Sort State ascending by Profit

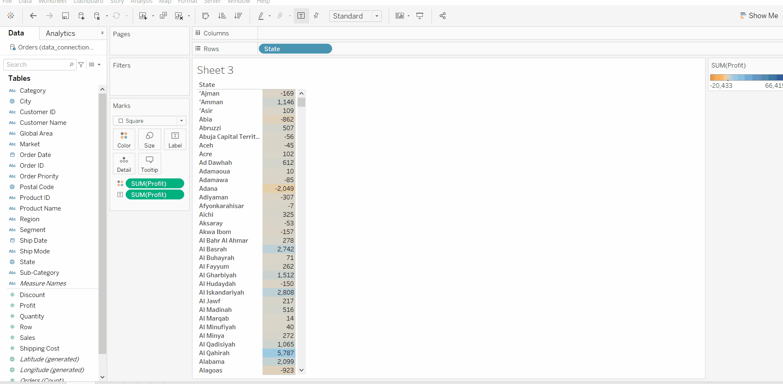222,16
